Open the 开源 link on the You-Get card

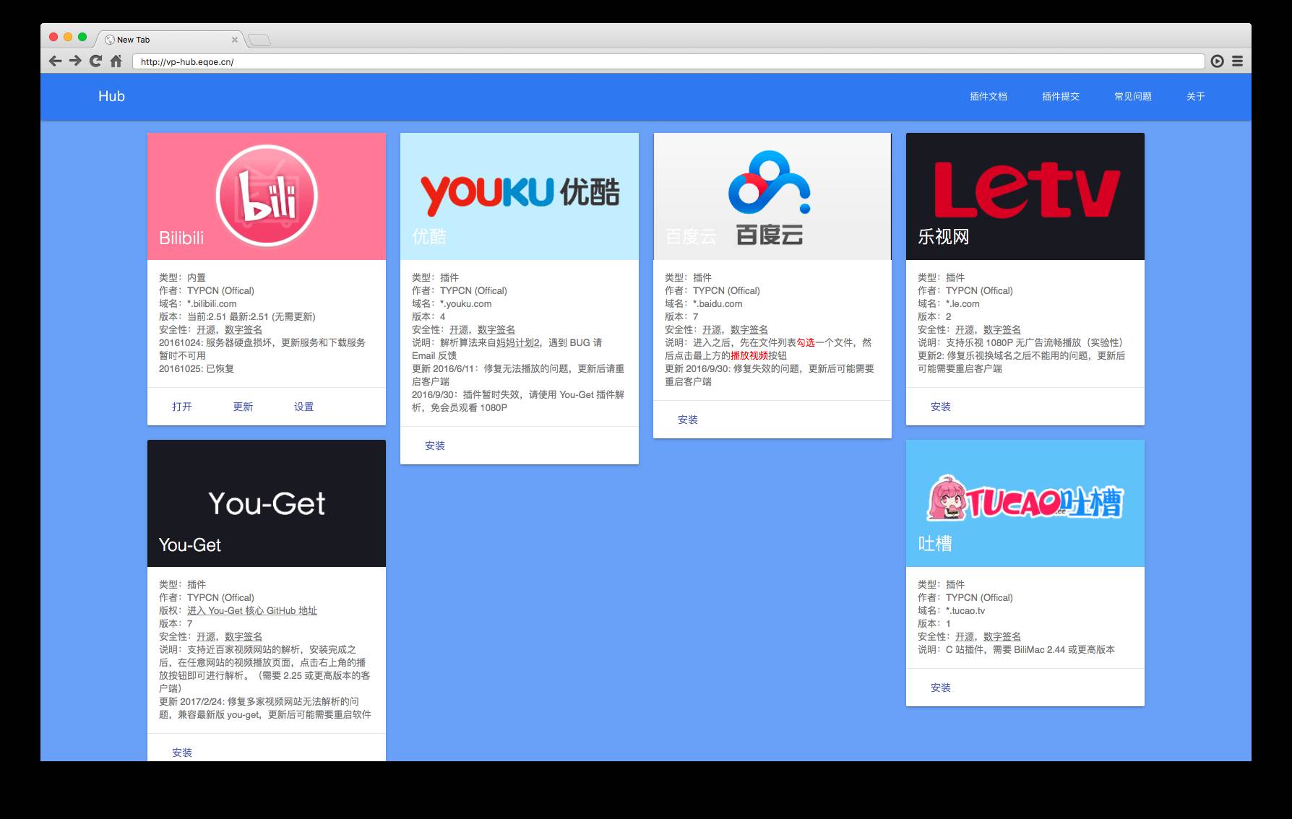[206, 637]
